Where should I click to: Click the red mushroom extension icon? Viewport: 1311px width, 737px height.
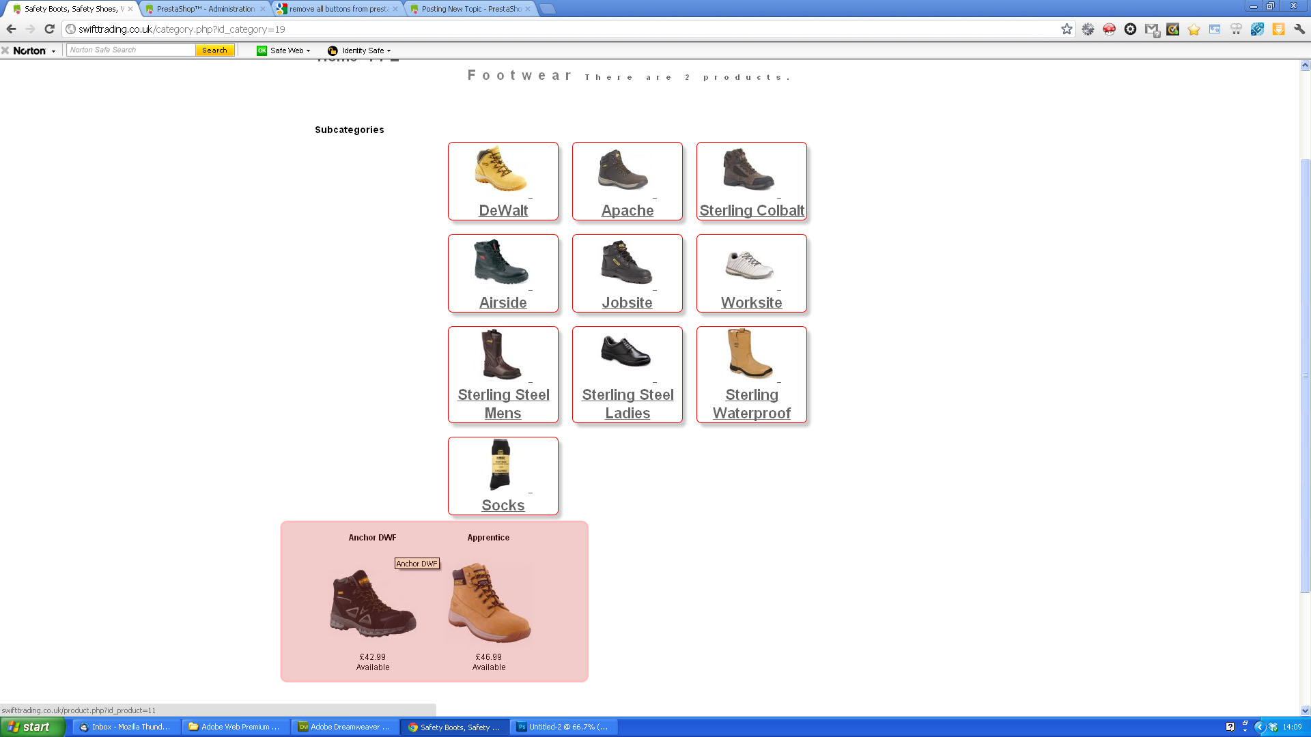point(1109,29)
